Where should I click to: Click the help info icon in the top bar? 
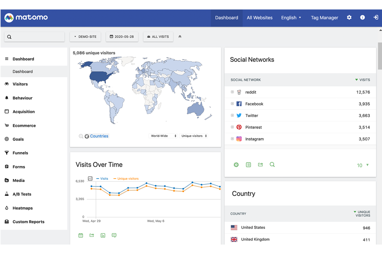pyautogui.click(x=362, y=17)
